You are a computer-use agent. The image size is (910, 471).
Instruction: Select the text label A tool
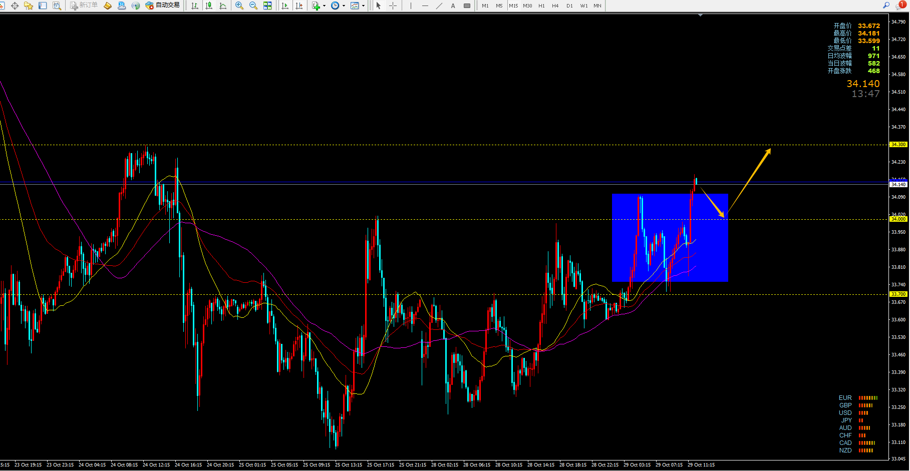coord(453,6)
